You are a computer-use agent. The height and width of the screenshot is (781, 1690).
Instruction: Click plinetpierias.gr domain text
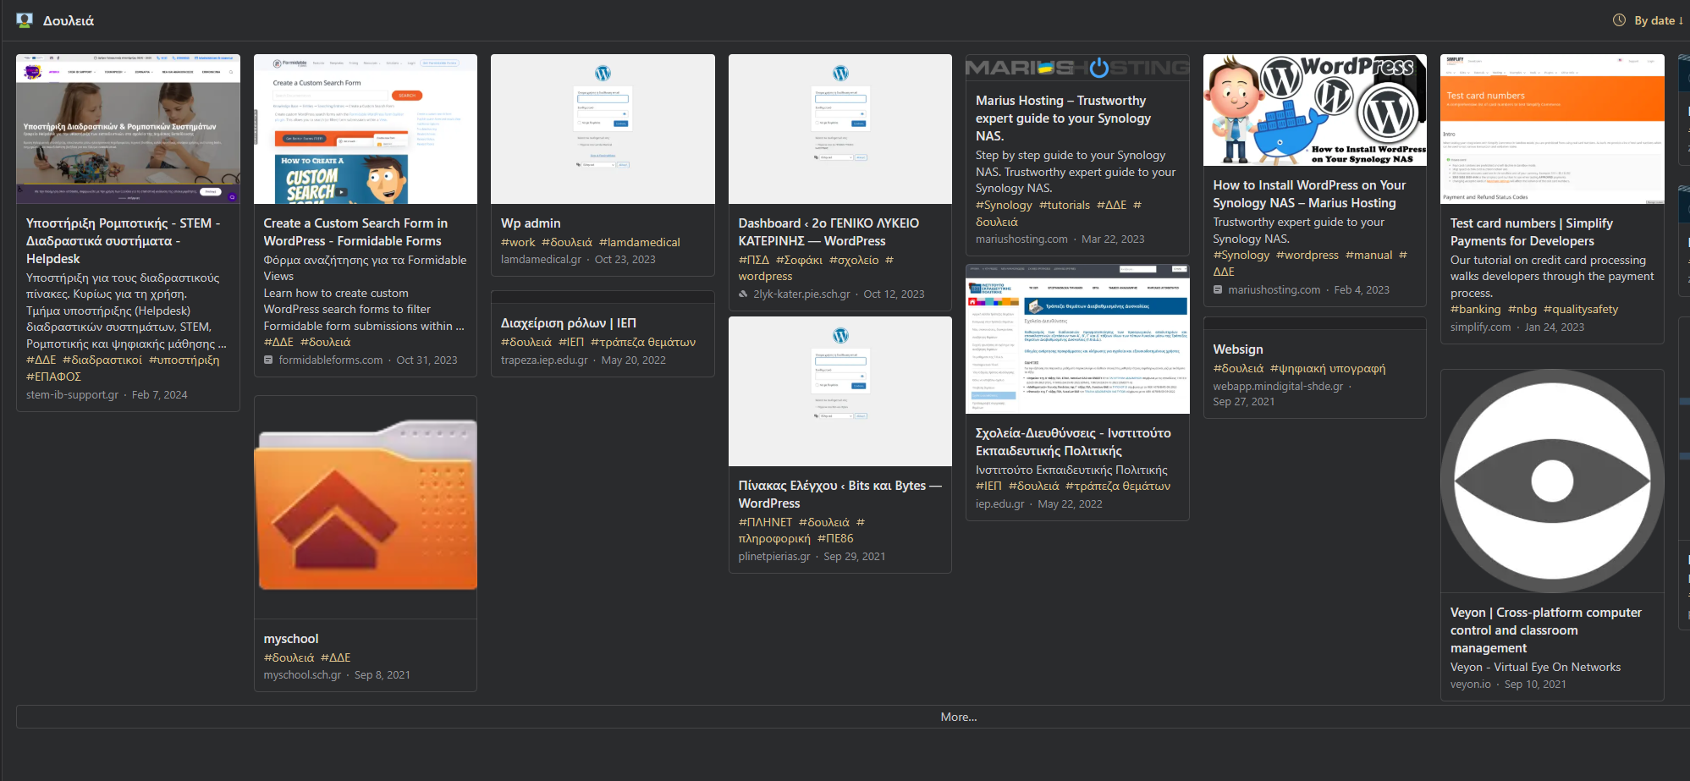coord(774,556)
